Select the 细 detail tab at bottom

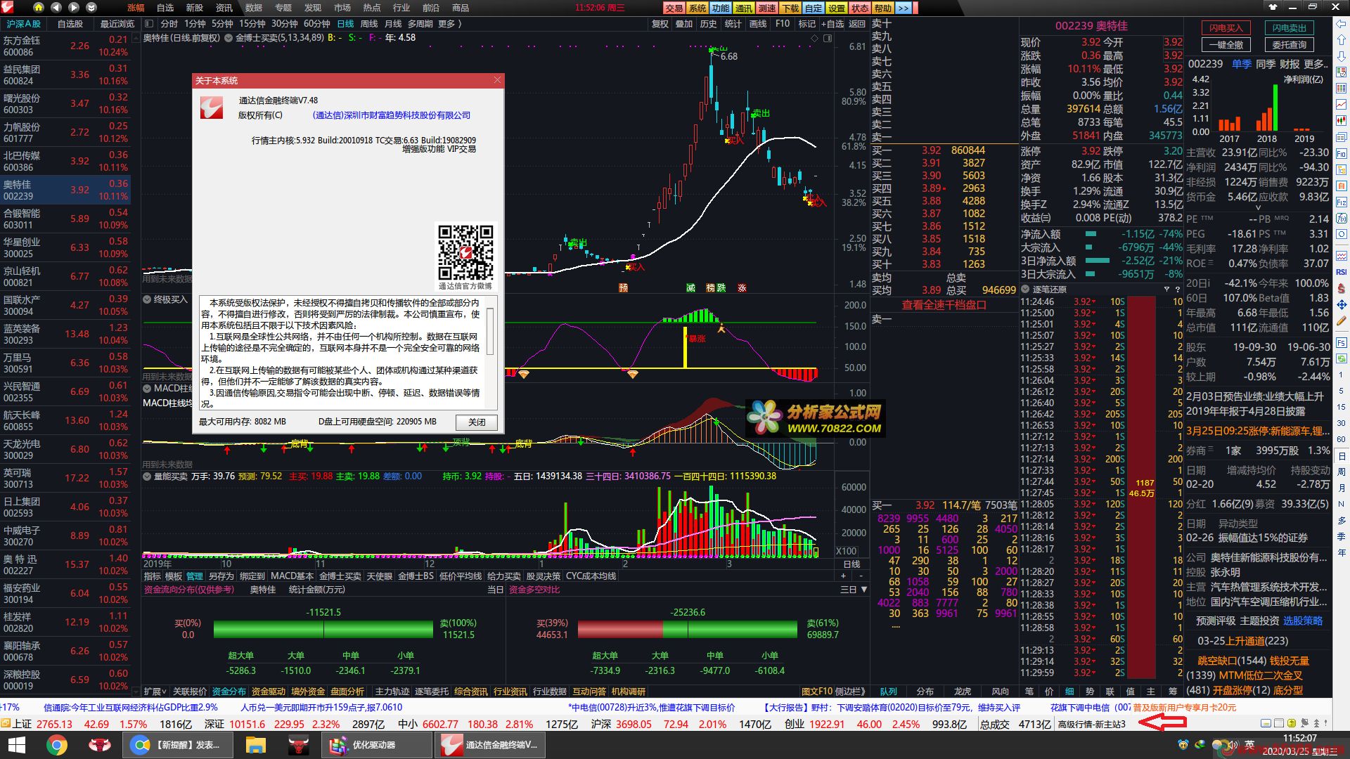click(1069, 692)
